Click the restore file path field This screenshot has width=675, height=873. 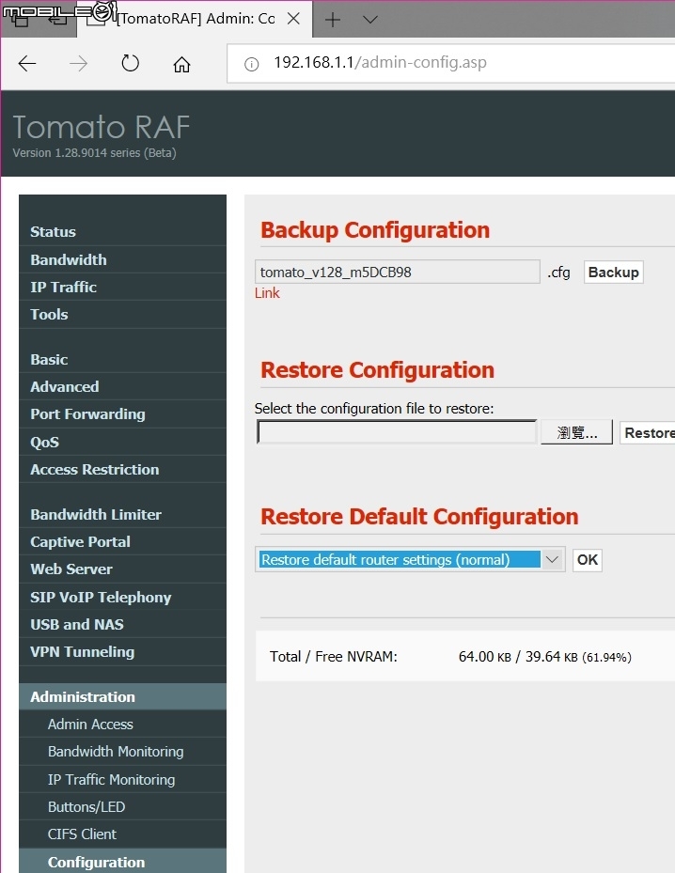tap(397, 432)
